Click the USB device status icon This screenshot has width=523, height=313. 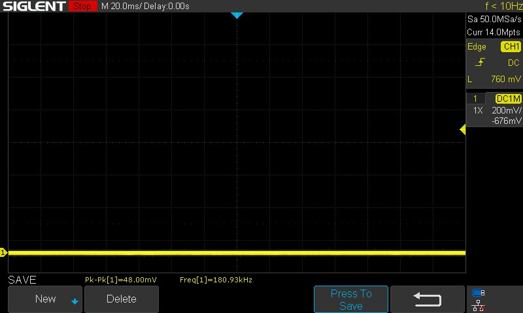point(478,293)
